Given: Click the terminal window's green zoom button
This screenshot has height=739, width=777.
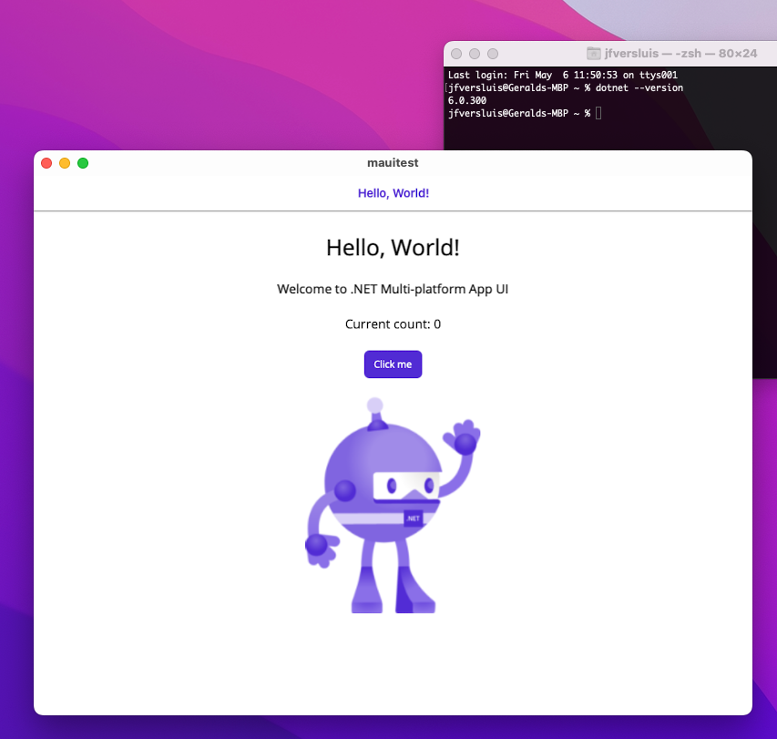Looking at the screenshot, I should [493, 54].
